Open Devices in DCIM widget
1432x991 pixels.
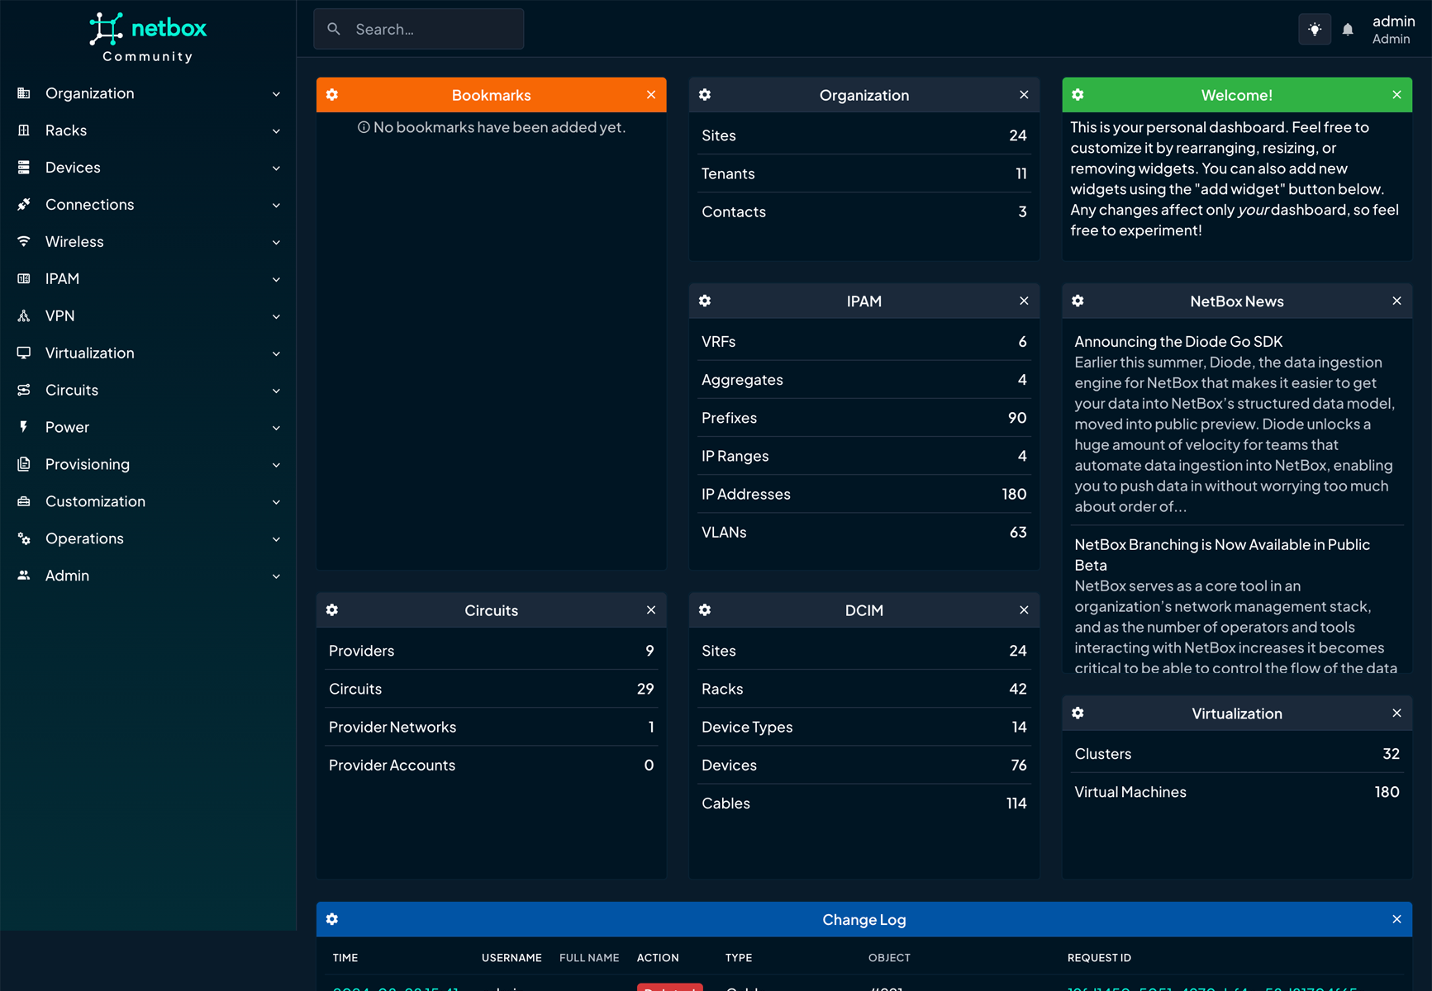864,765
